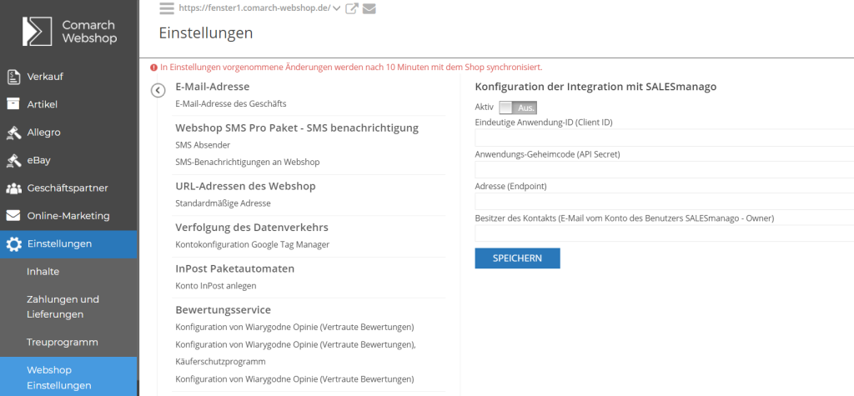
Task: Click the Einstellungen gear icon
Action: (x=13, y=244)
